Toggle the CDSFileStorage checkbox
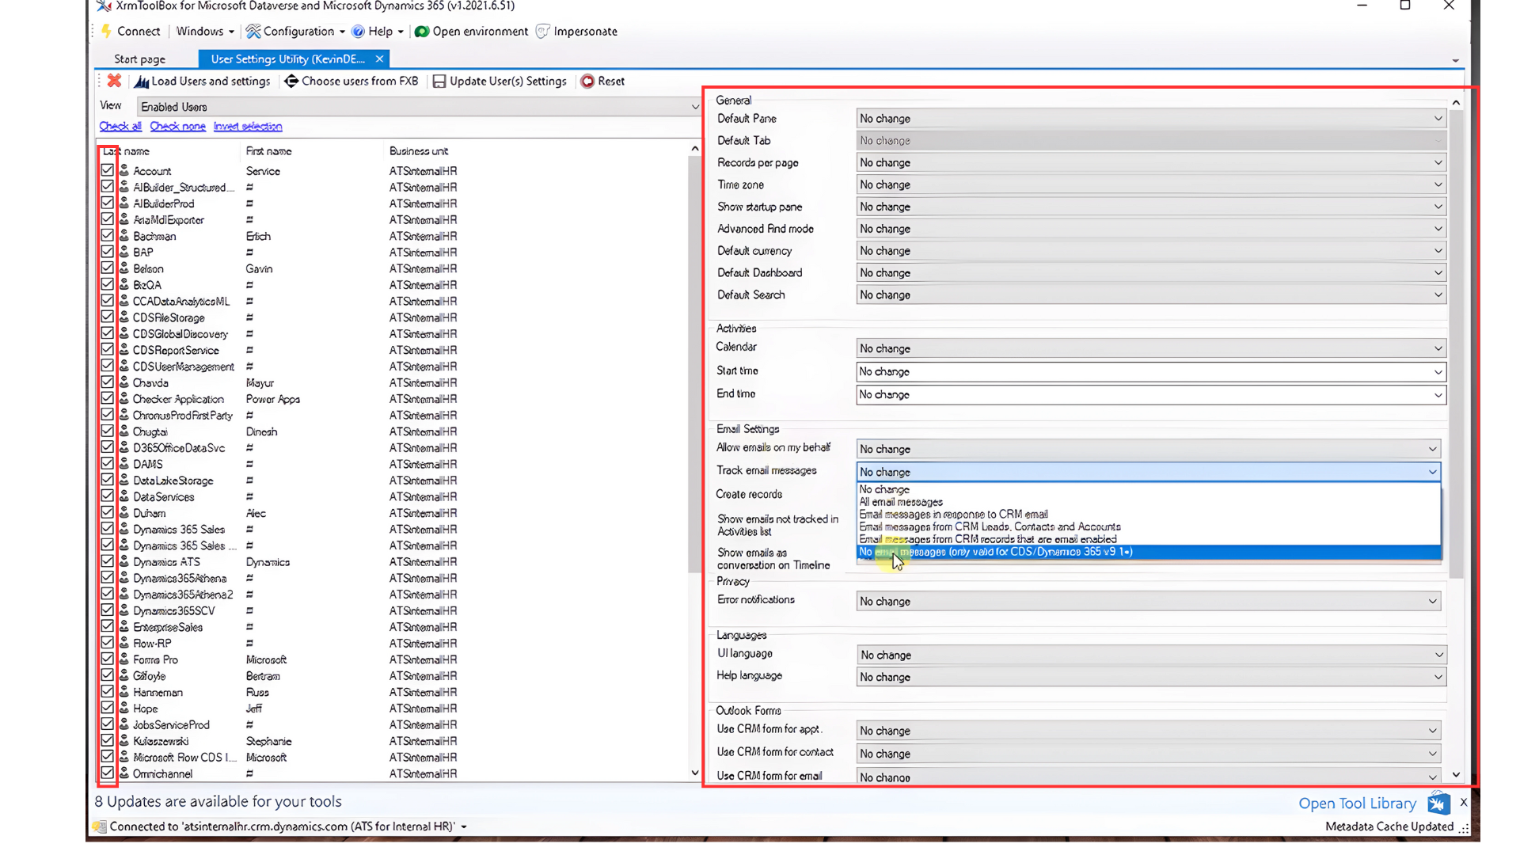Image resolution: width=1520 pixels, height=855 pixels. [x=107, y=317]
